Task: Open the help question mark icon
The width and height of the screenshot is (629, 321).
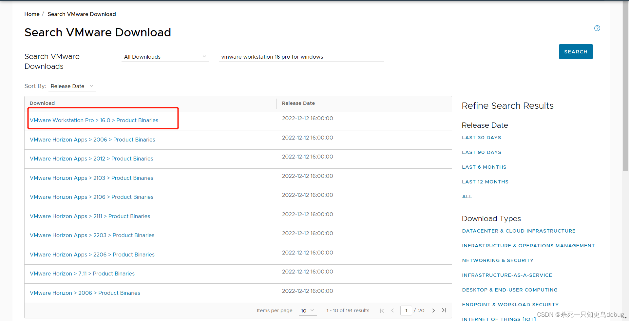Action: click(597, 28)
